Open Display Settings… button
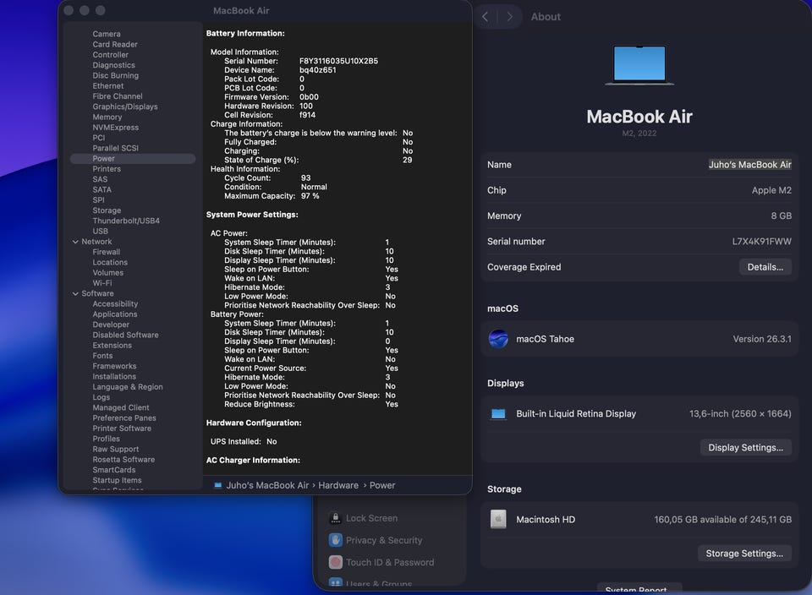 click(x=745, y=447)
